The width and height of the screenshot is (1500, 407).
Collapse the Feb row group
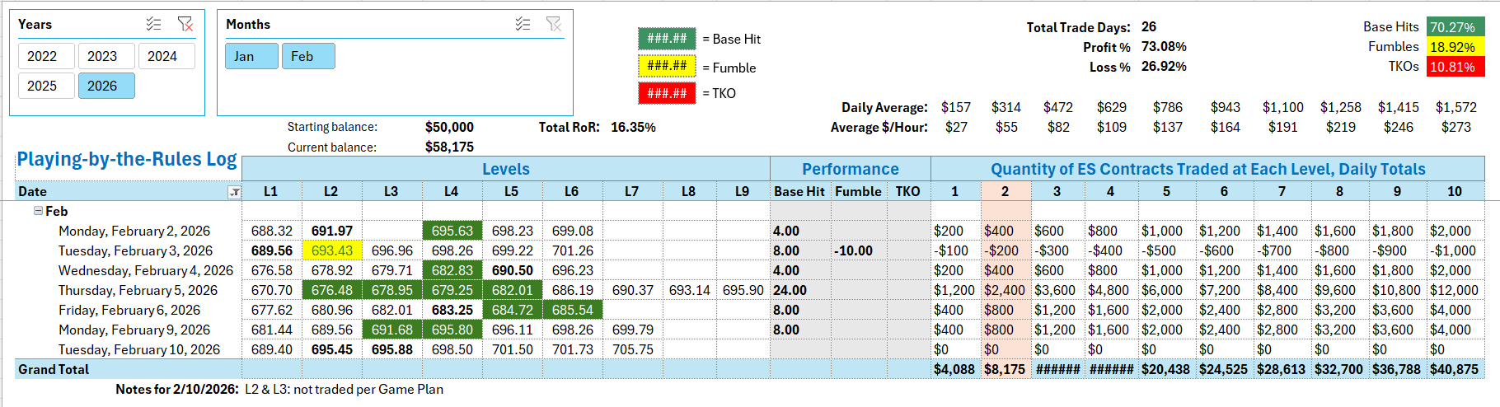pos(38,211)
